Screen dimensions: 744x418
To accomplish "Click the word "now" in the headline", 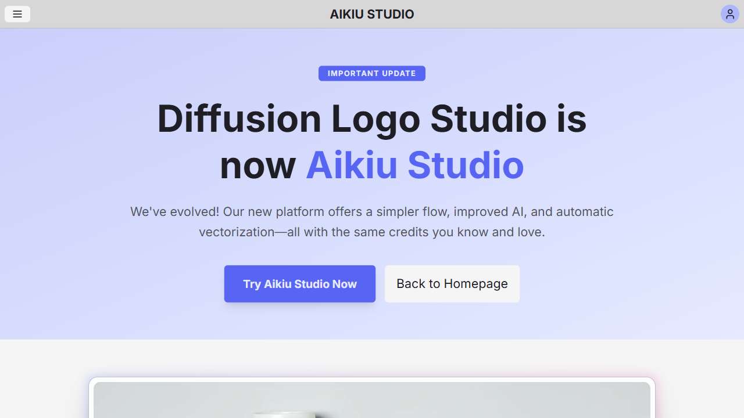I will (x=258, y=165).
